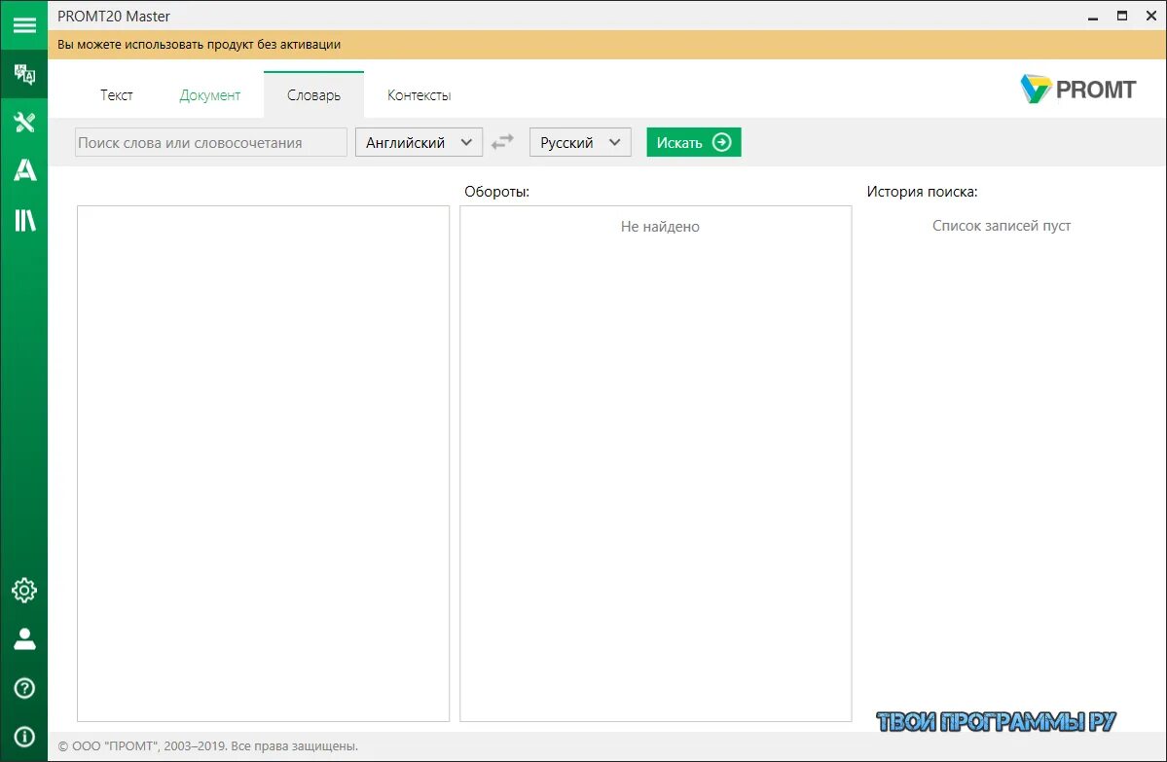Click the letter A icon in sidebar
This screenshot has height=762, width=1167.
tap(23, 170)
